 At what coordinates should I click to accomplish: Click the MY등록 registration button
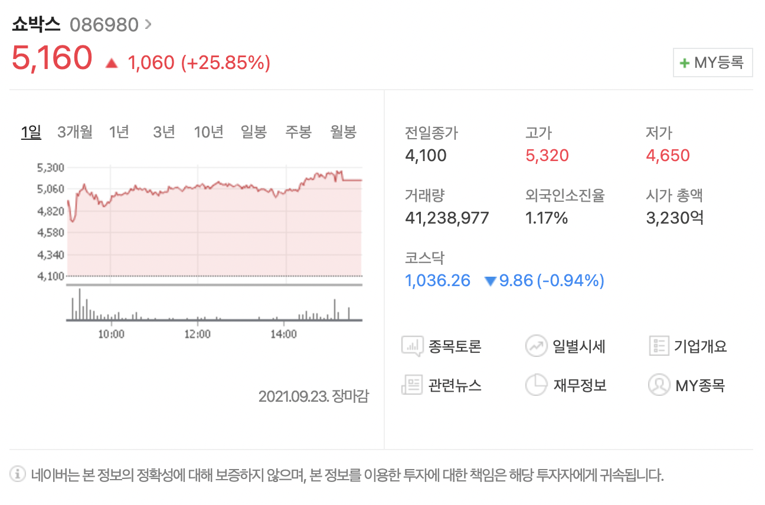(712, 62)
